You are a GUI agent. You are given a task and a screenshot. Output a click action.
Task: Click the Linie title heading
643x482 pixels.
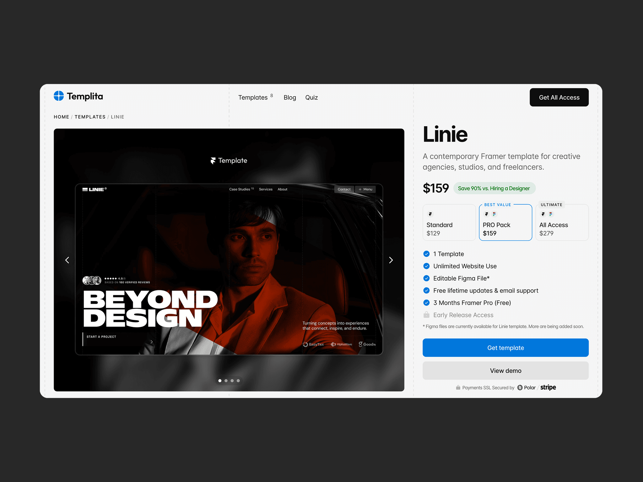click(x=445, y=134)
